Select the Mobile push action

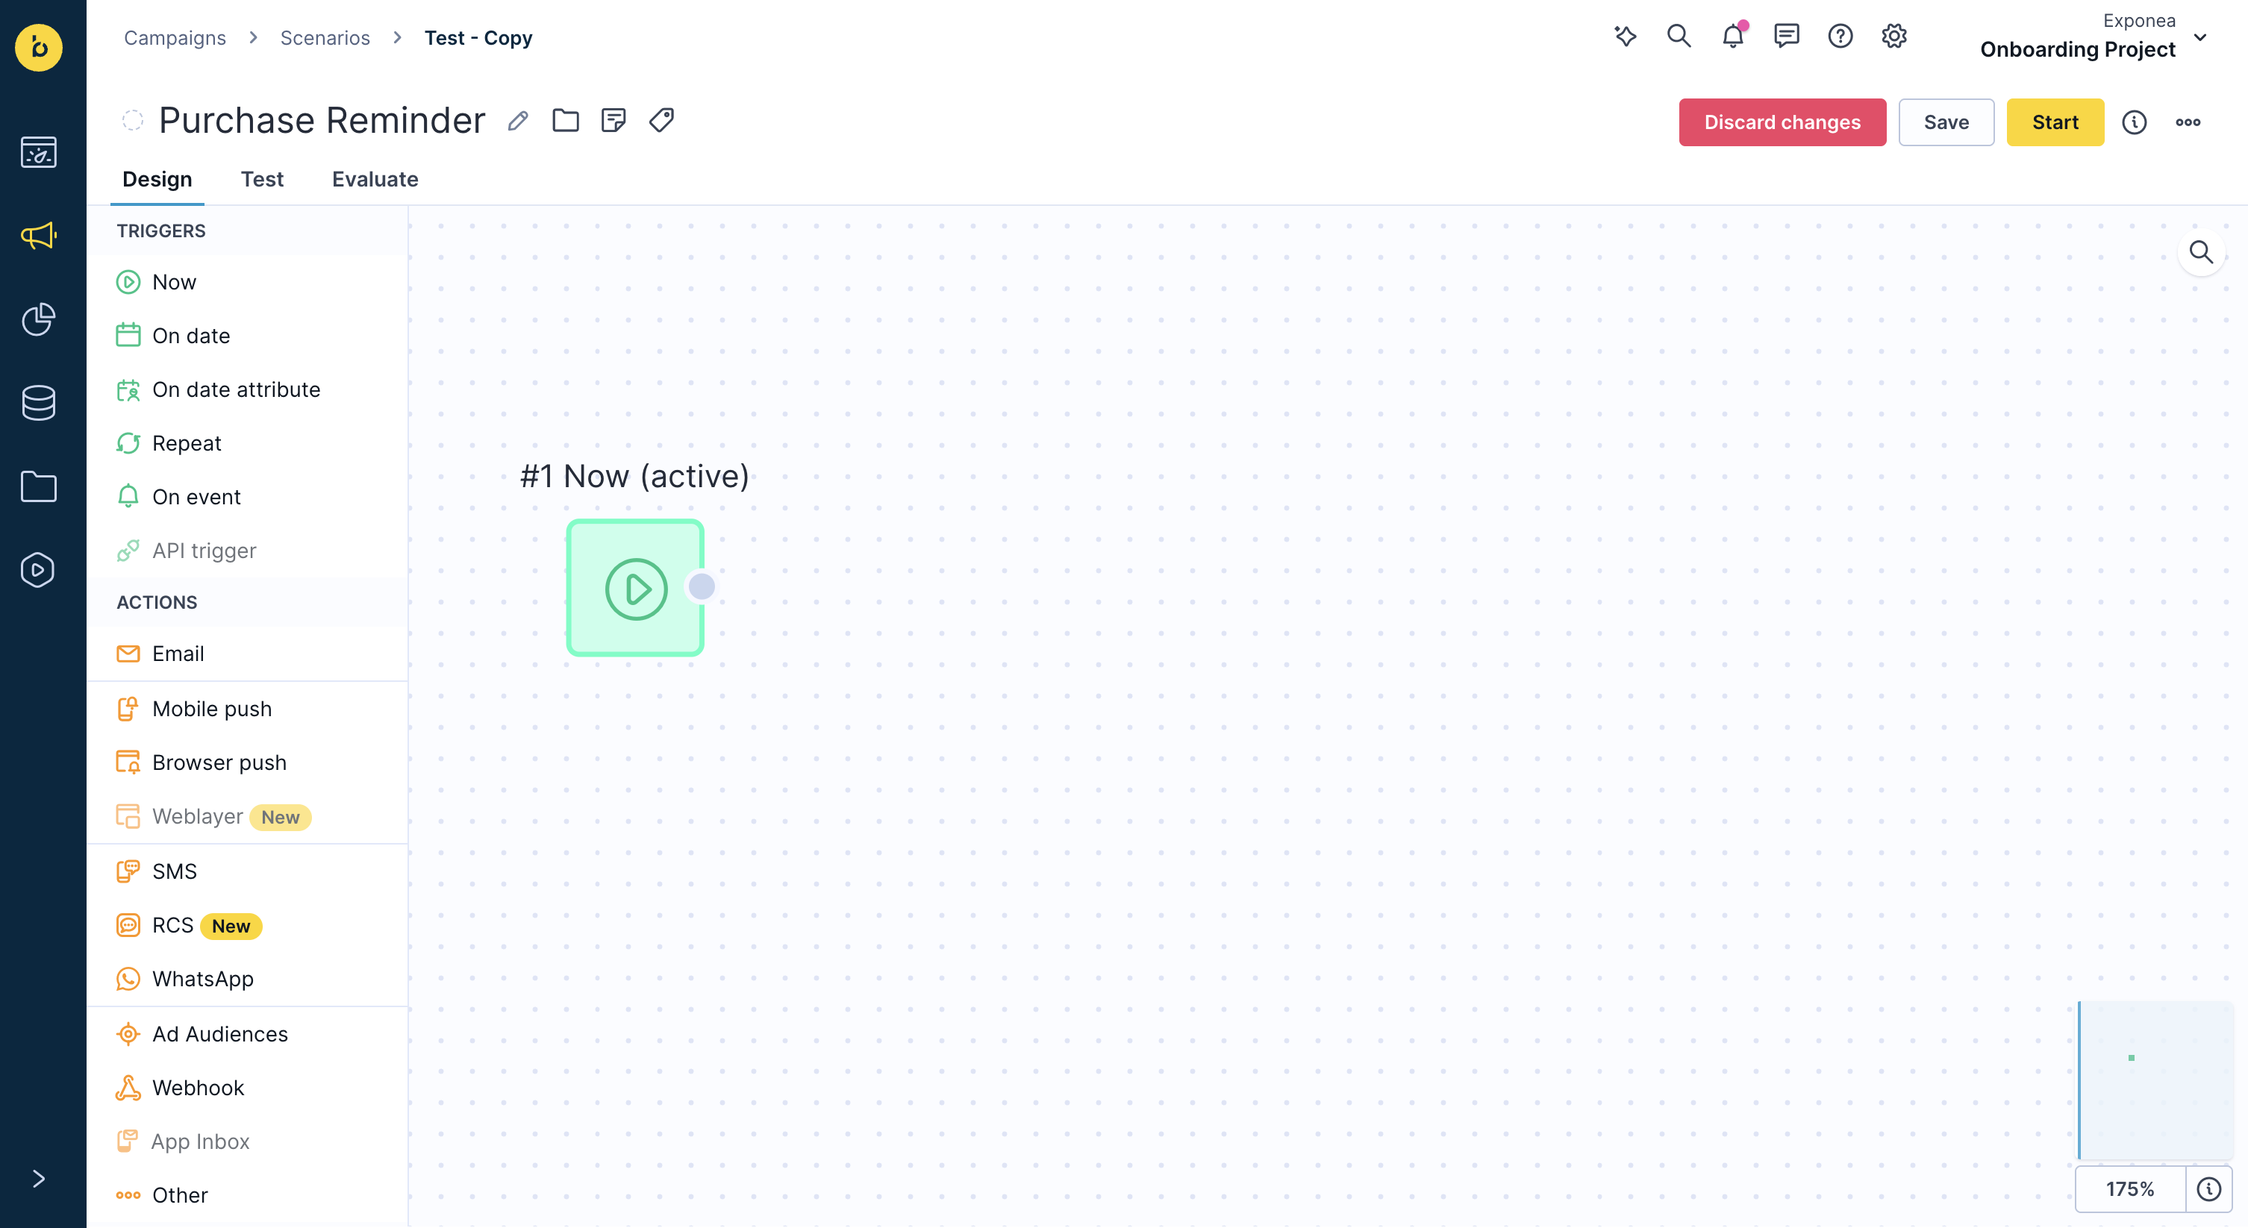(x=248, y=709)
